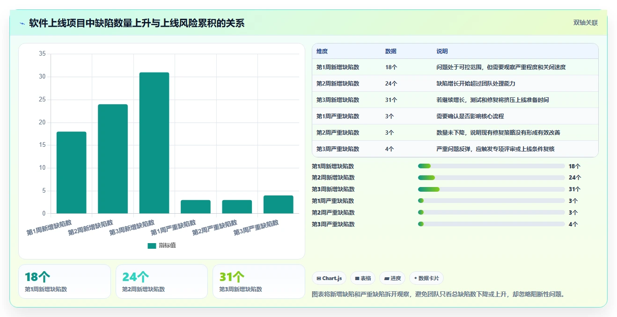
Task: Select the 第2周严重缺陷数 bar in chart
Action: [x=237, y=207]
